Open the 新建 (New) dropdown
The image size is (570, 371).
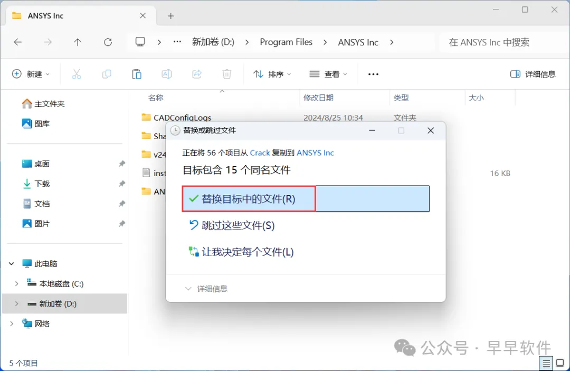31,74
